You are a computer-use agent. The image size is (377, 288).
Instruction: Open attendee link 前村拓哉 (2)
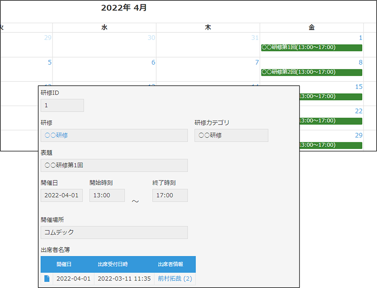pos(175,279)
